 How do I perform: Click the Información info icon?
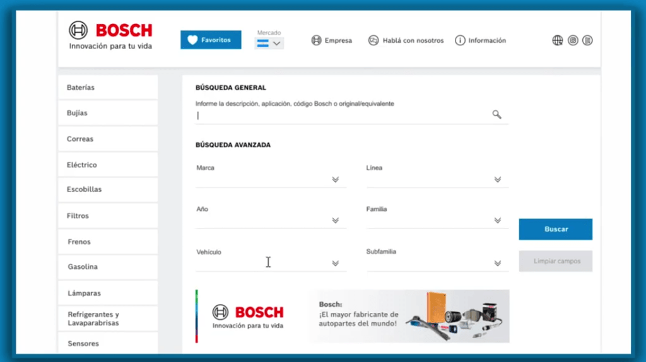click(460, 40)
